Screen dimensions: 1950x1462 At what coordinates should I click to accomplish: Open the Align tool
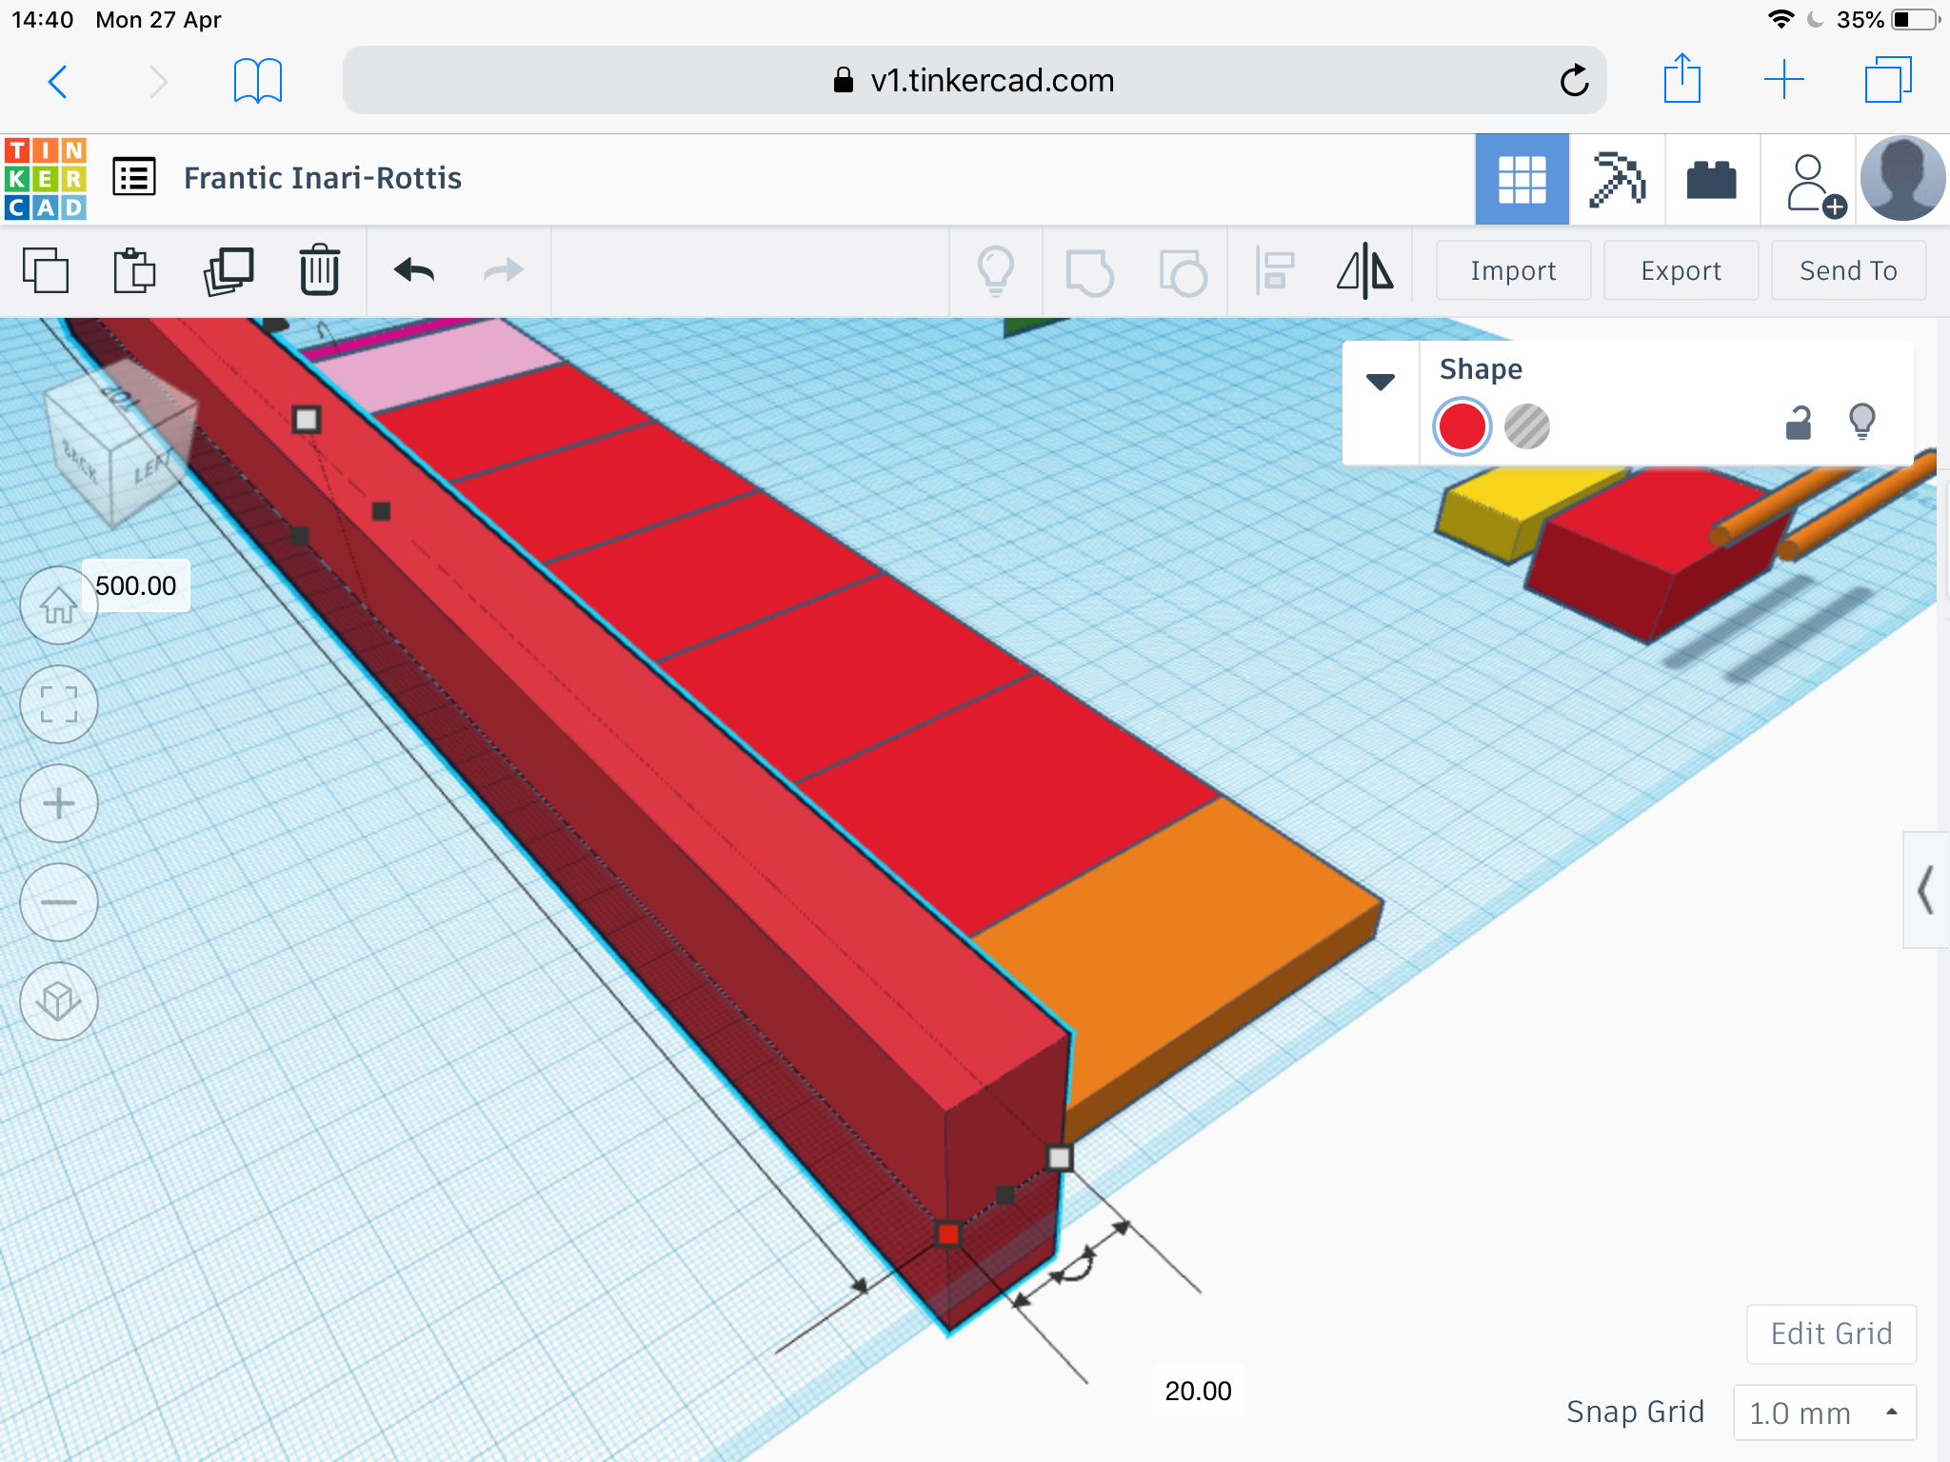tap(1275, 271)
